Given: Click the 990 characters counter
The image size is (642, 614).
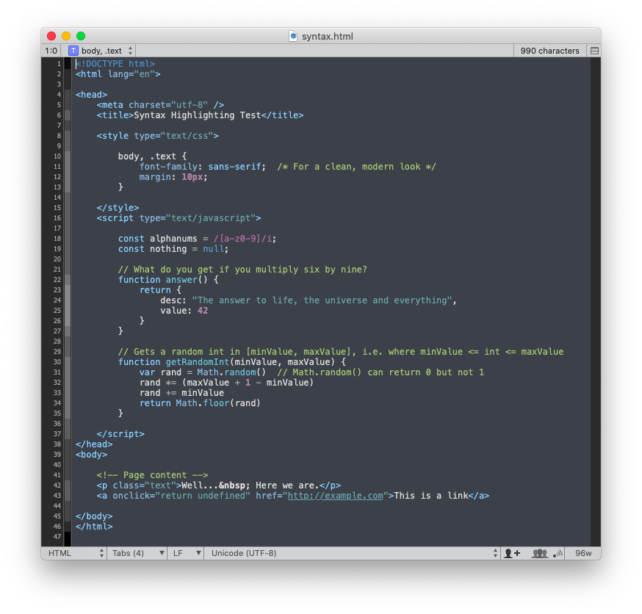Looking at the screenshot, I should coord(549,51).
